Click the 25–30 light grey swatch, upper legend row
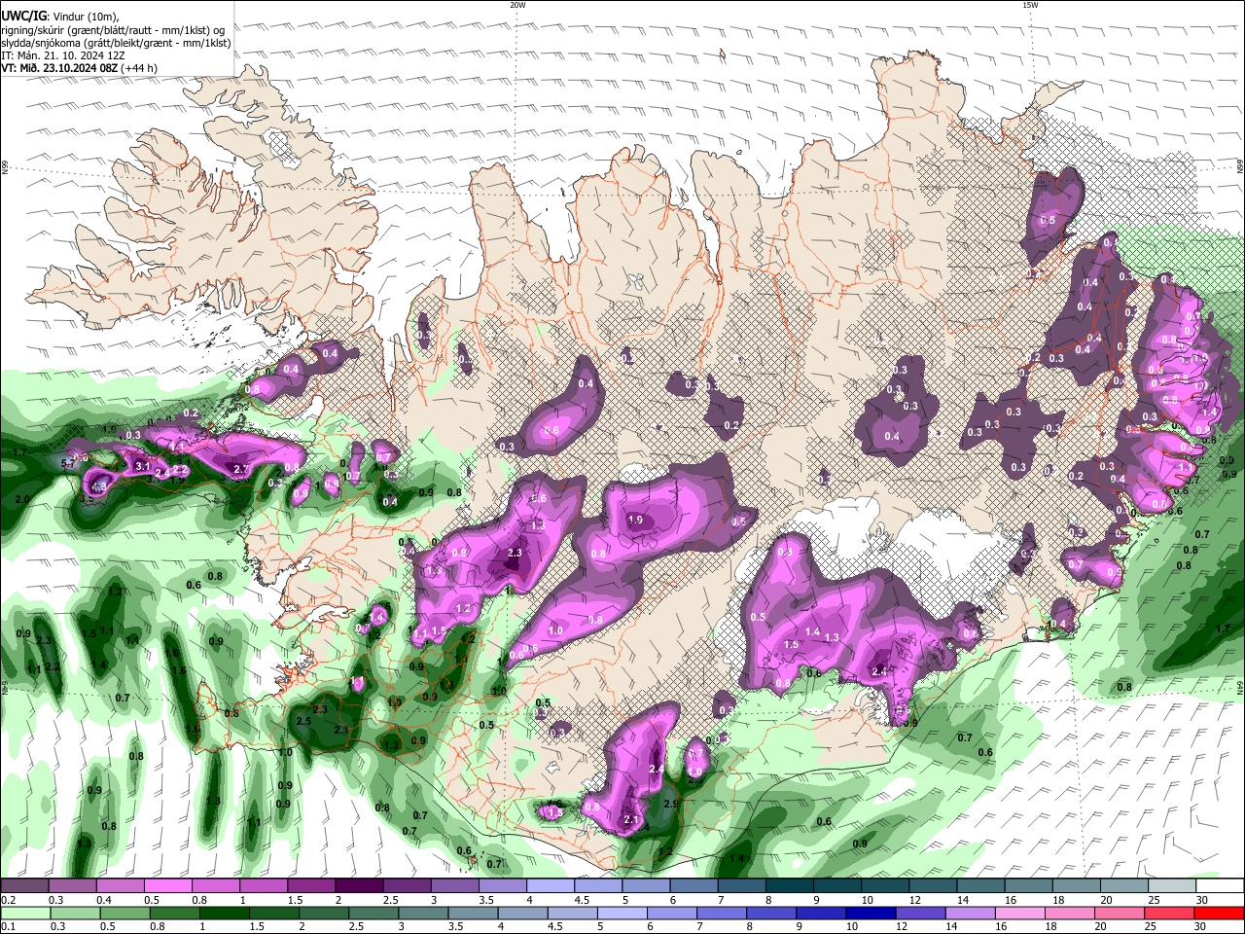The width and height of the screenshot is (1245, 934). click(x=1171, y=885)
